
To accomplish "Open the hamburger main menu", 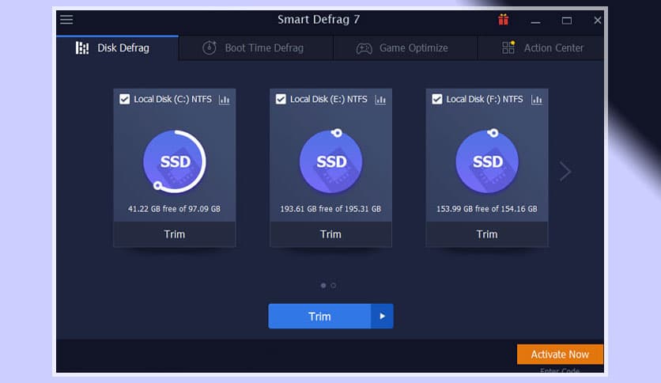I will coord(66,20).
